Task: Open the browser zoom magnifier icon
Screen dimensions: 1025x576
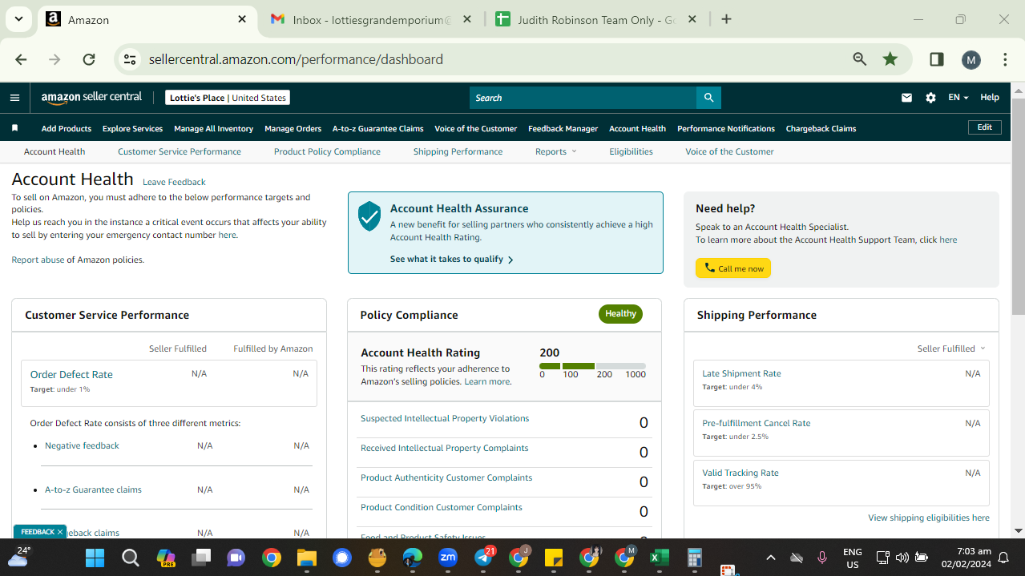Action: (860, 59)
